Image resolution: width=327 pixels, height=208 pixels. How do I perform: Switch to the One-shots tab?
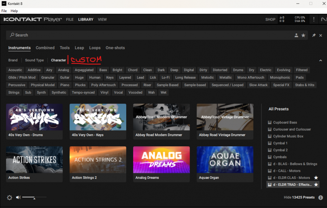(x=115, y=48)
